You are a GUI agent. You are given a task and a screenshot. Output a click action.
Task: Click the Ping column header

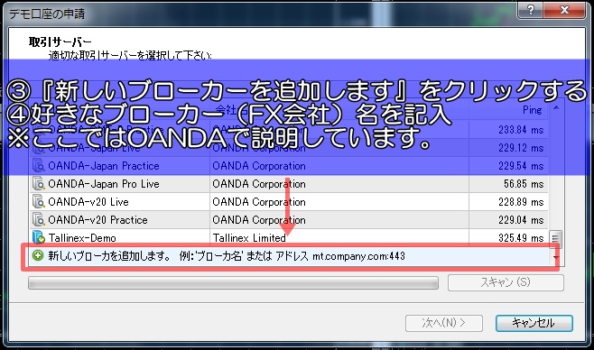(508, 110)
